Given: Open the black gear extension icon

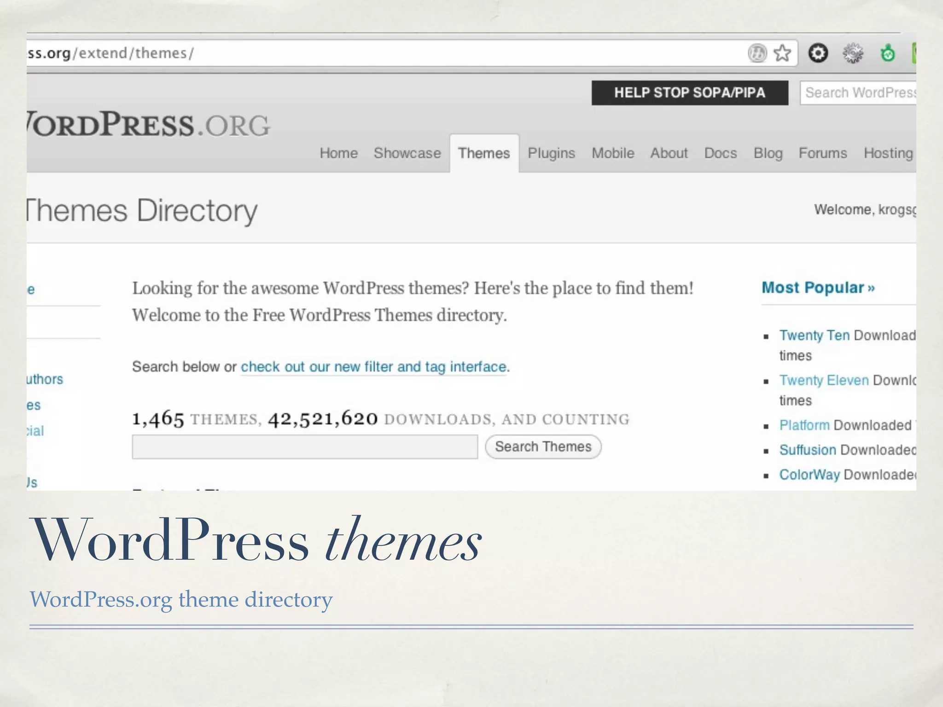Looking at the screenshot, I should pos(818,53).
